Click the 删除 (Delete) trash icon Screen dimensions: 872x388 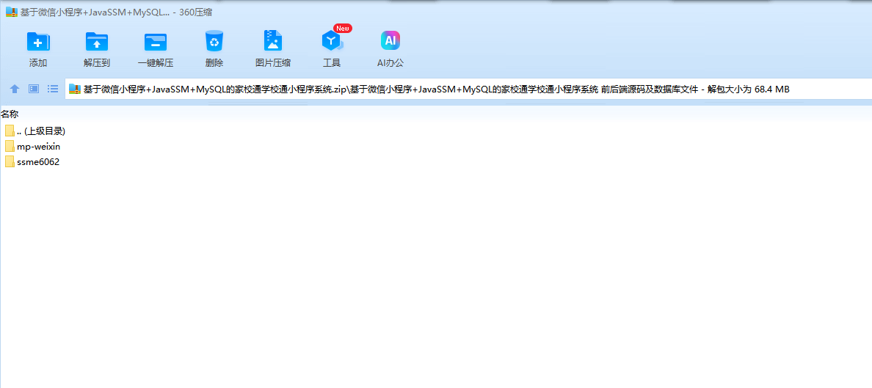[214, 41]
